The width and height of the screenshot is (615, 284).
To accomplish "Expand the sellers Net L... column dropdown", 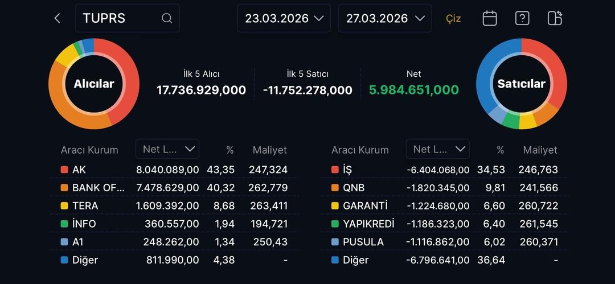I will pyautogui.click(x=438, y=149).
